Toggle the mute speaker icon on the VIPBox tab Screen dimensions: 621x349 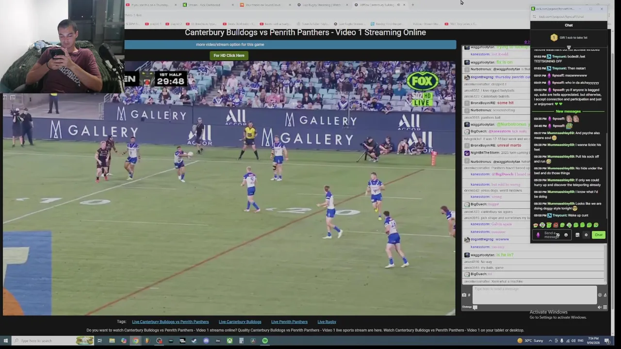click(x=399, y=5)
